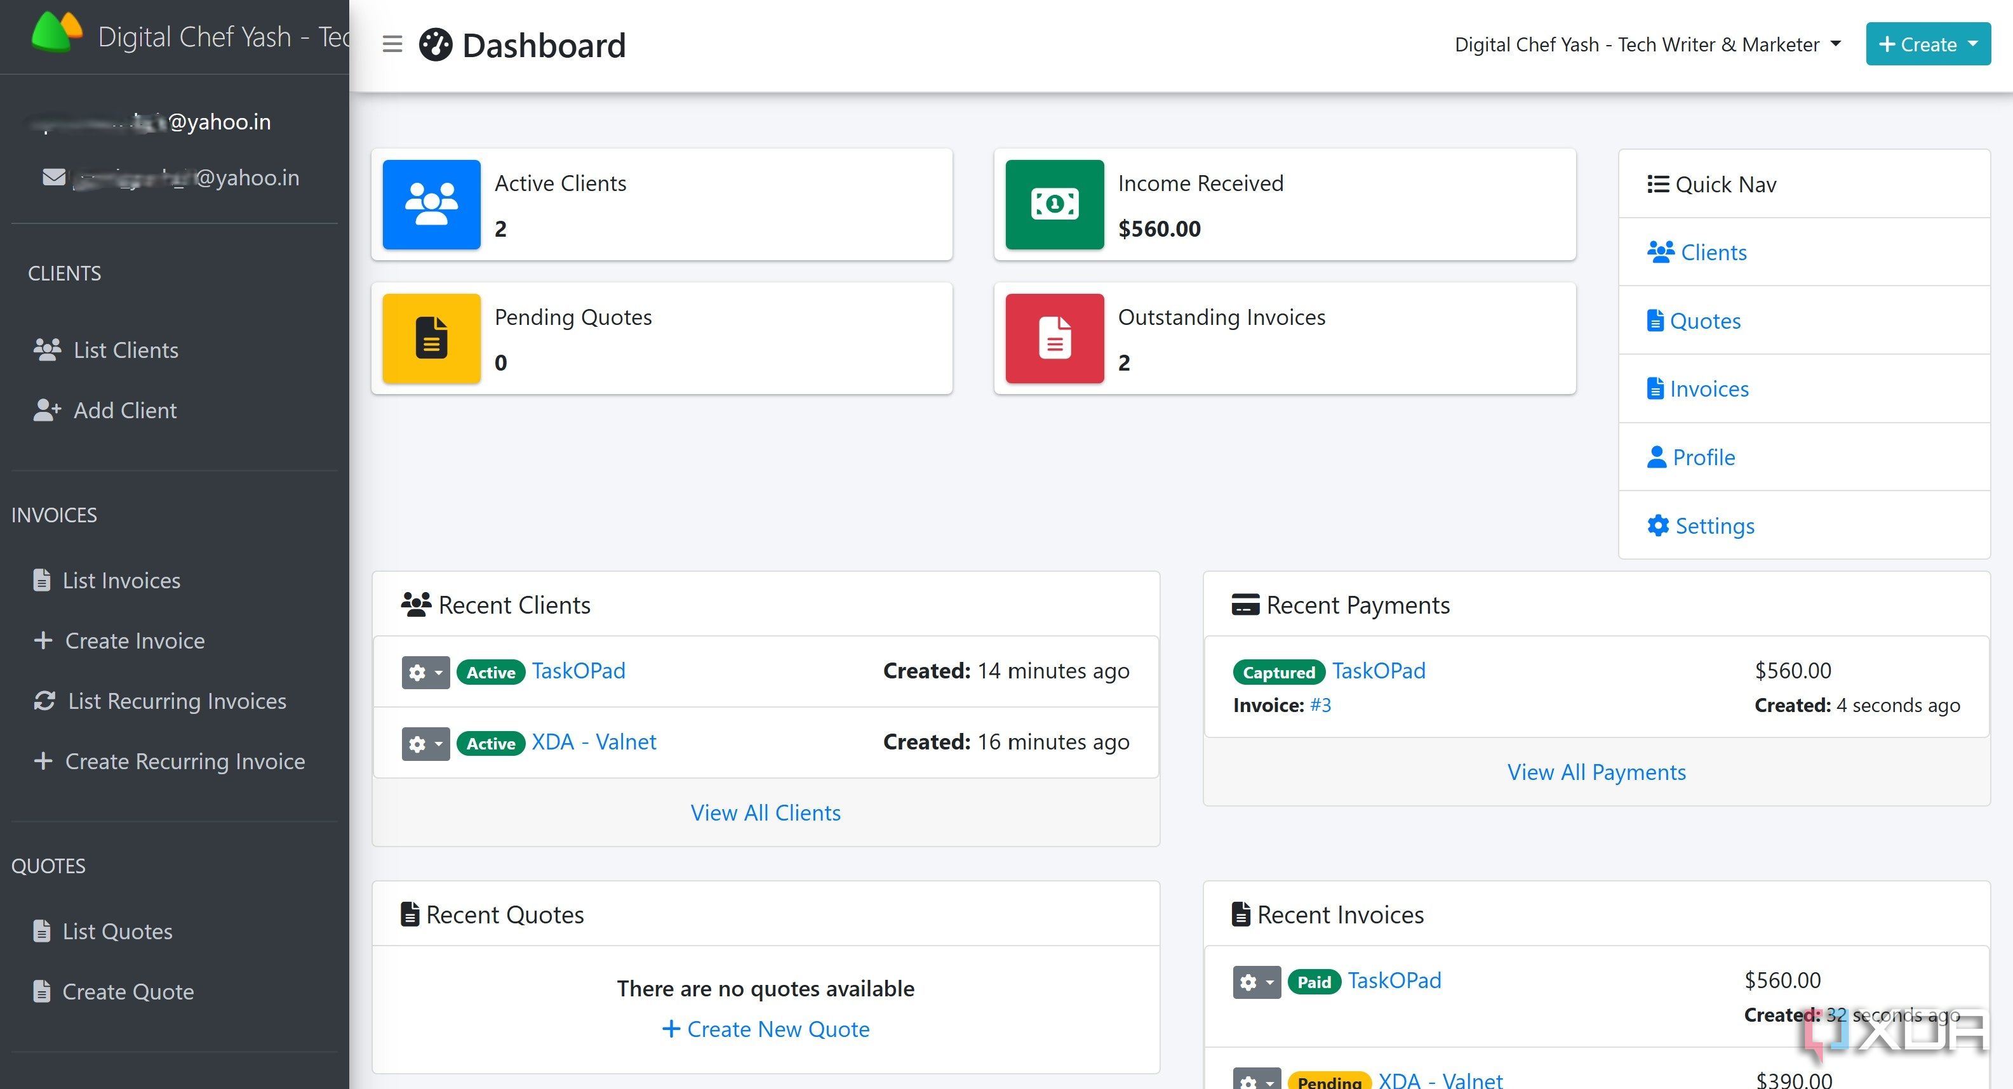Go to Invoices in Quick Nav
The image size is (2013, 1089).
tap(1697, 389)
